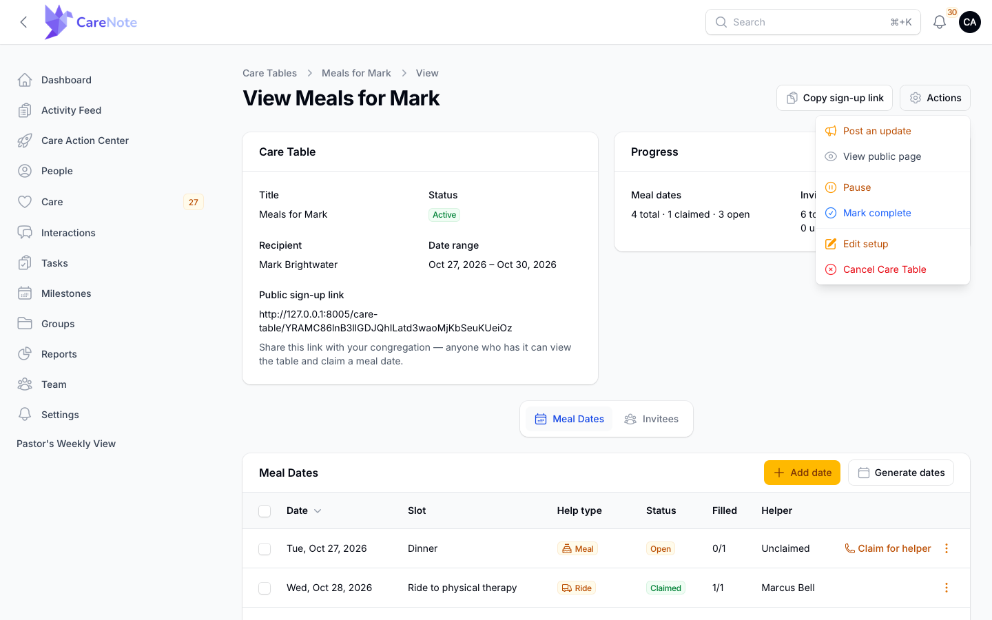This screenshot has width=992, height=620.
Task: Click the Interactions chat bubble icon
Action: click(x=25, y=233)
